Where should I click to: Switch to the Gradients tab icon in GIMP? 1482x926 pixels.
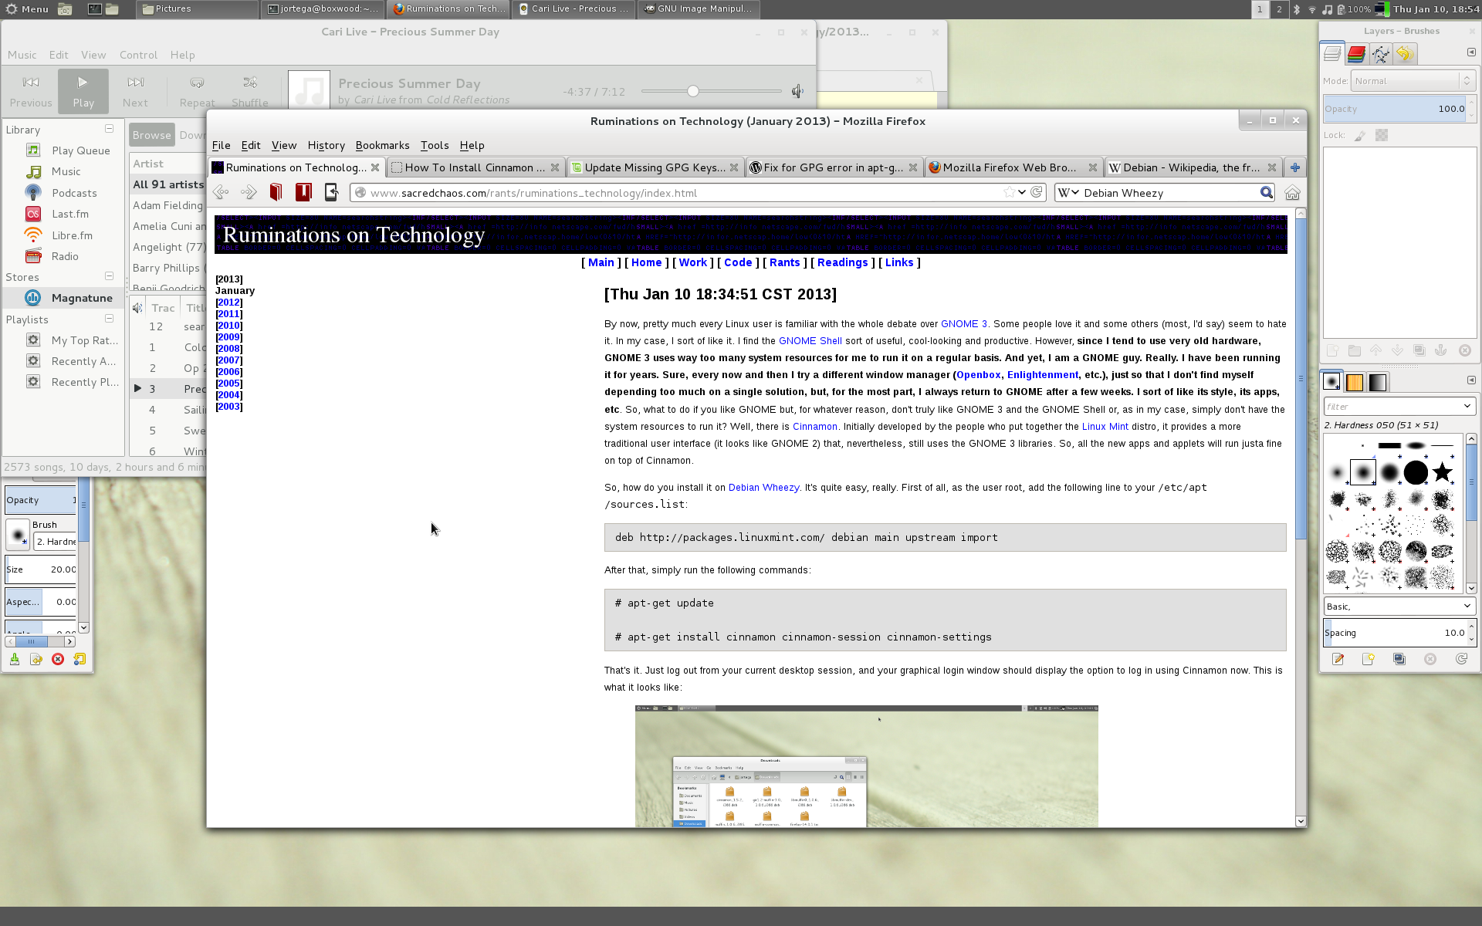[x=1378, y=382]
